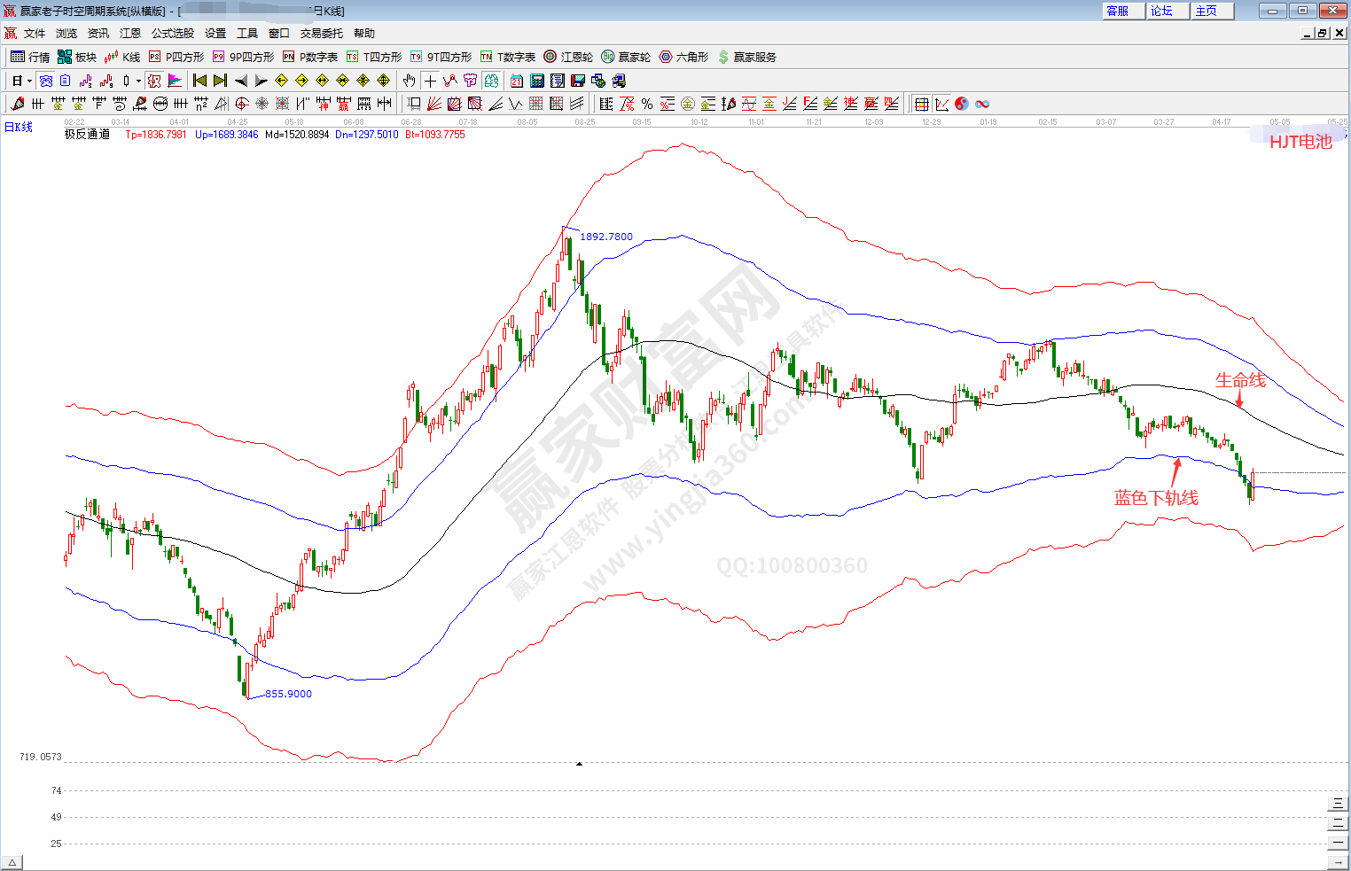Click the red floppy disk save icon
1351x871 pixels.
(x=578, y=81)
